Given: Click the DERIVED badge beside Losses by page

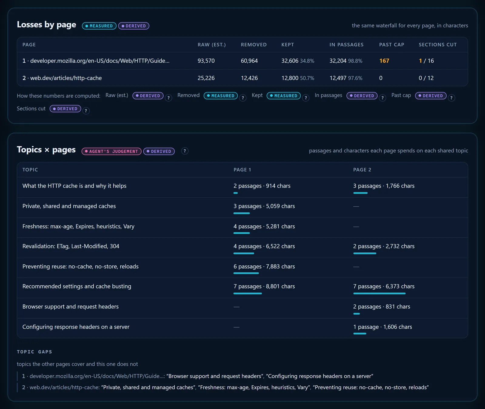Looking at the screenshot, I should click(x=134, y=26).
